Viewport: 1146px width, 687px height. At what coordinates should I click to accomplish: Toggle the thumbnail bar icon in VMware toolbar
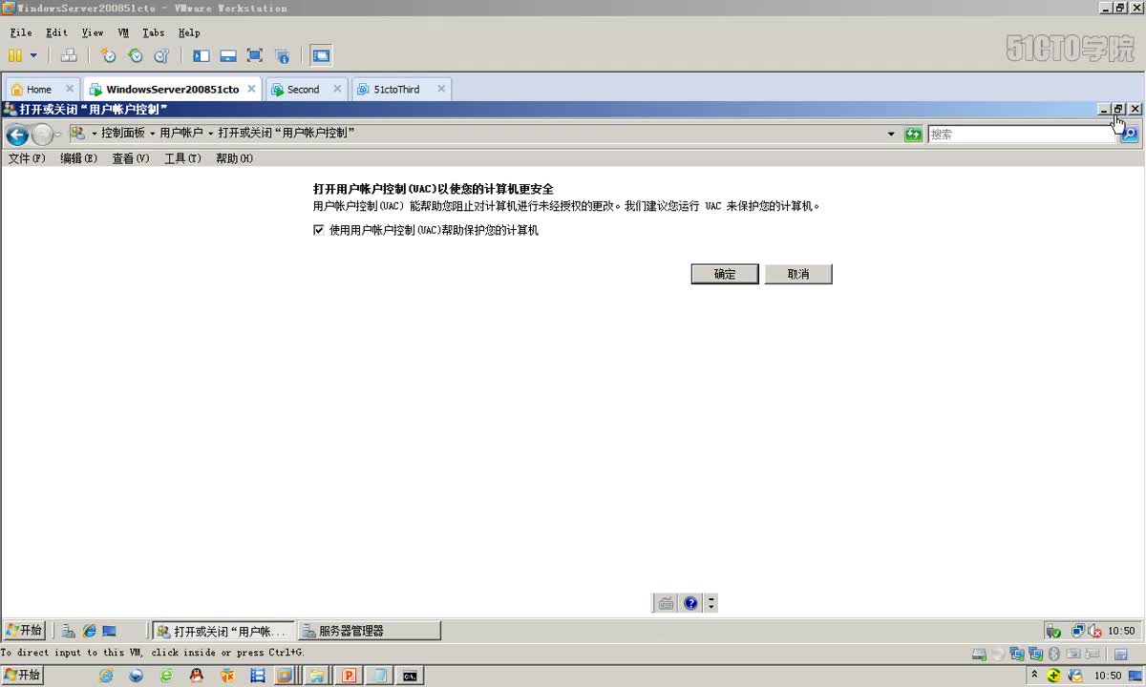point(228,55)
